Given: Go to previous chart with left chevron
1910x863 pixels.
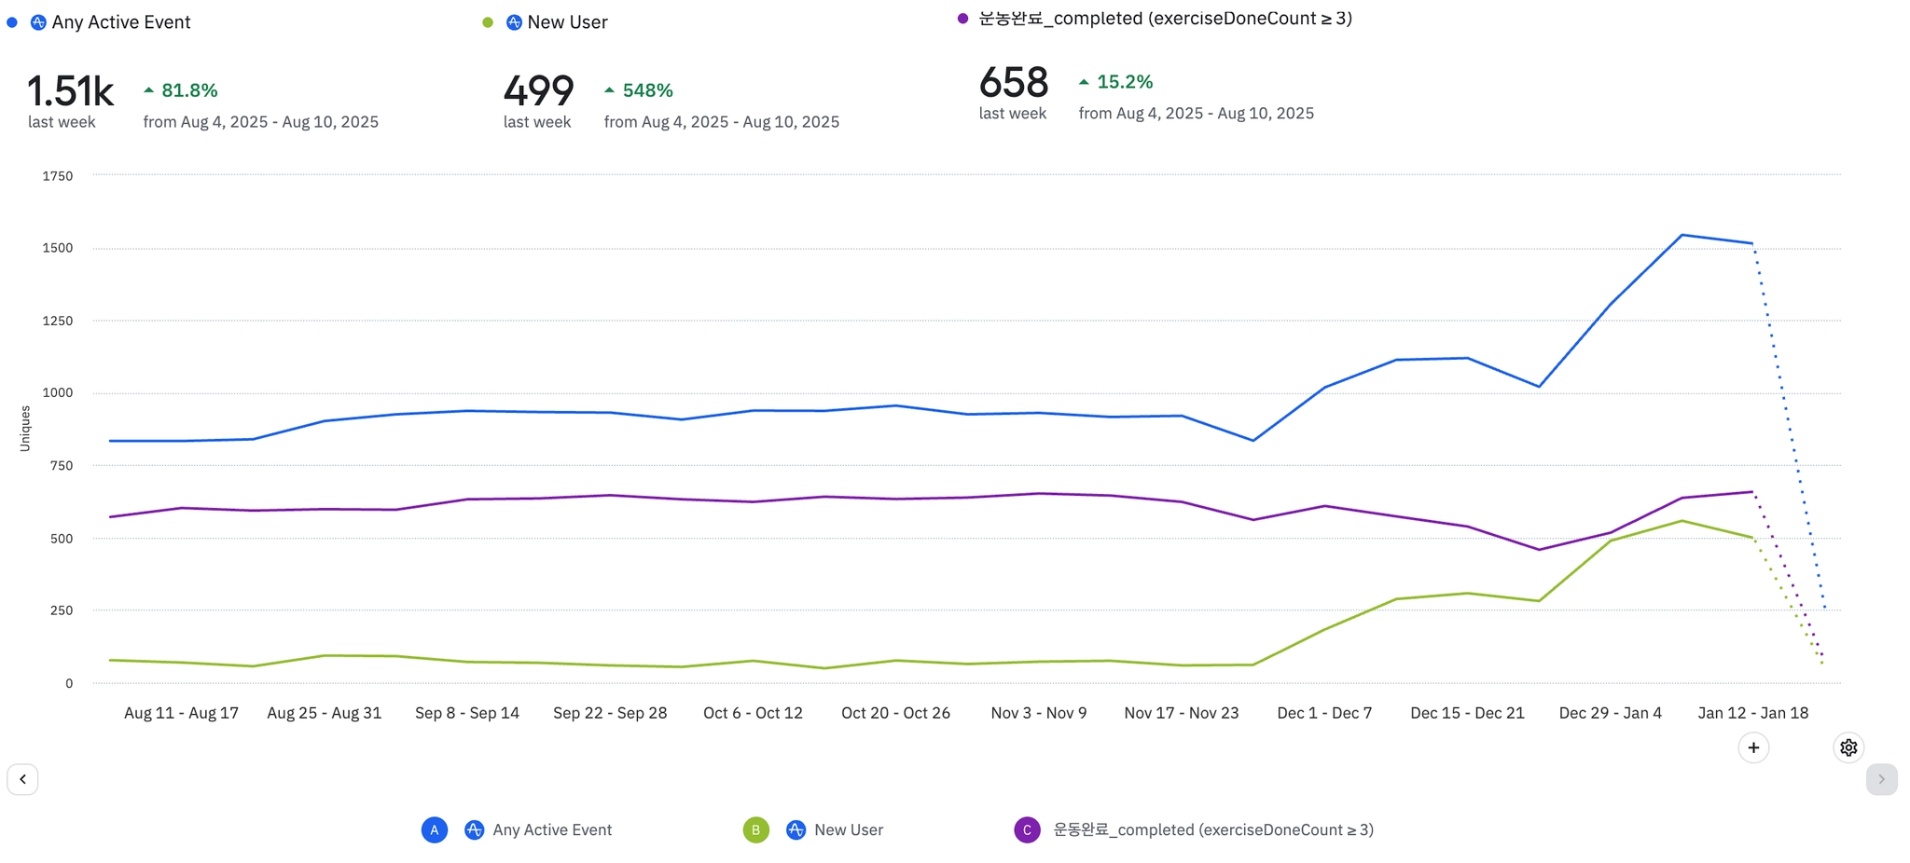Looking at the screenshot, I should (x=22, y=779).
